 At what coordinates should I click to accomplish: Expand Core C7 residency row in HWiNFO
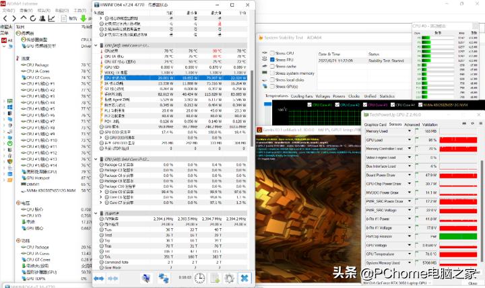coord(101,203)
